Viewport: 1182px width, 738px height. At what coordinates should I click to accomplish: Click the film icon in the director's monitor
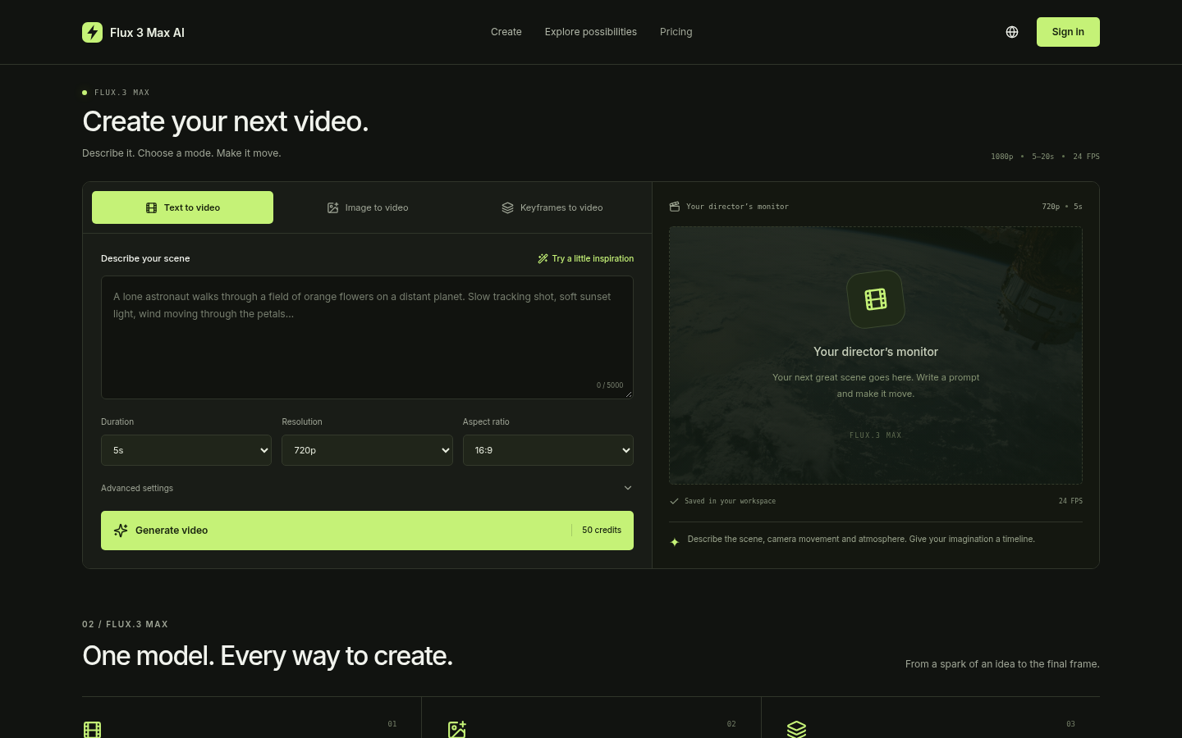pyautogui.click(x=876, y=299)
